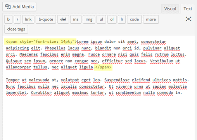Insert image with img button
This screenshot has height=140, width=197.
pyautogui.click(x=89, y=19)
